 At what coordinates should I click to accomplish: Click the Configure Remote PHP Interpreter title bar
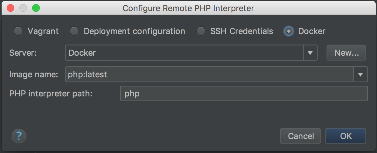(188, 8)
